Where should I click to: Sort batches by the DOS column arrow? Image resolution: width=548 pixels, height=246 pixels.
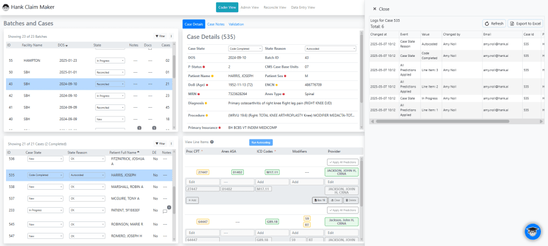point(67,45)
